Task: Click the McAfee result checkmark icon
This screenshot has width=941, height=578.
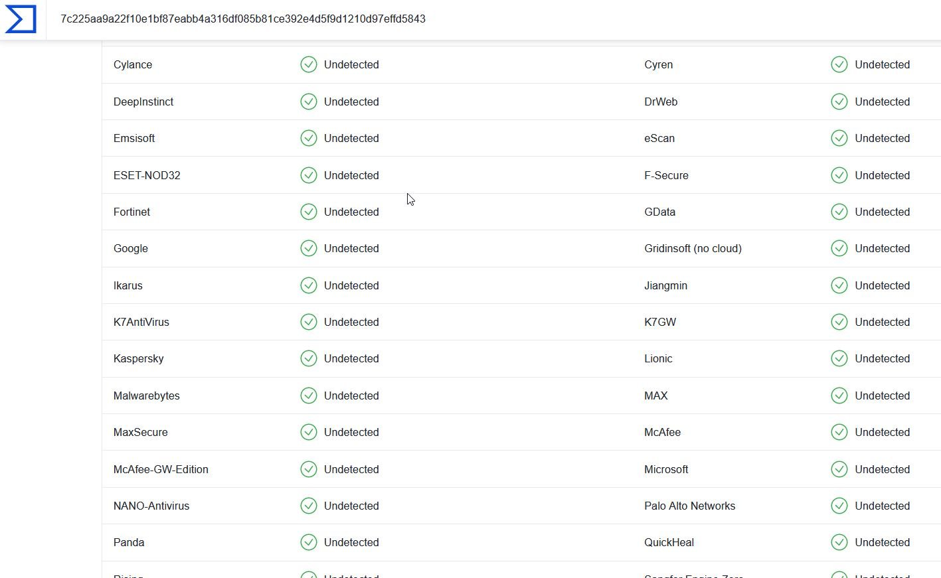Action: click(839, 432)
